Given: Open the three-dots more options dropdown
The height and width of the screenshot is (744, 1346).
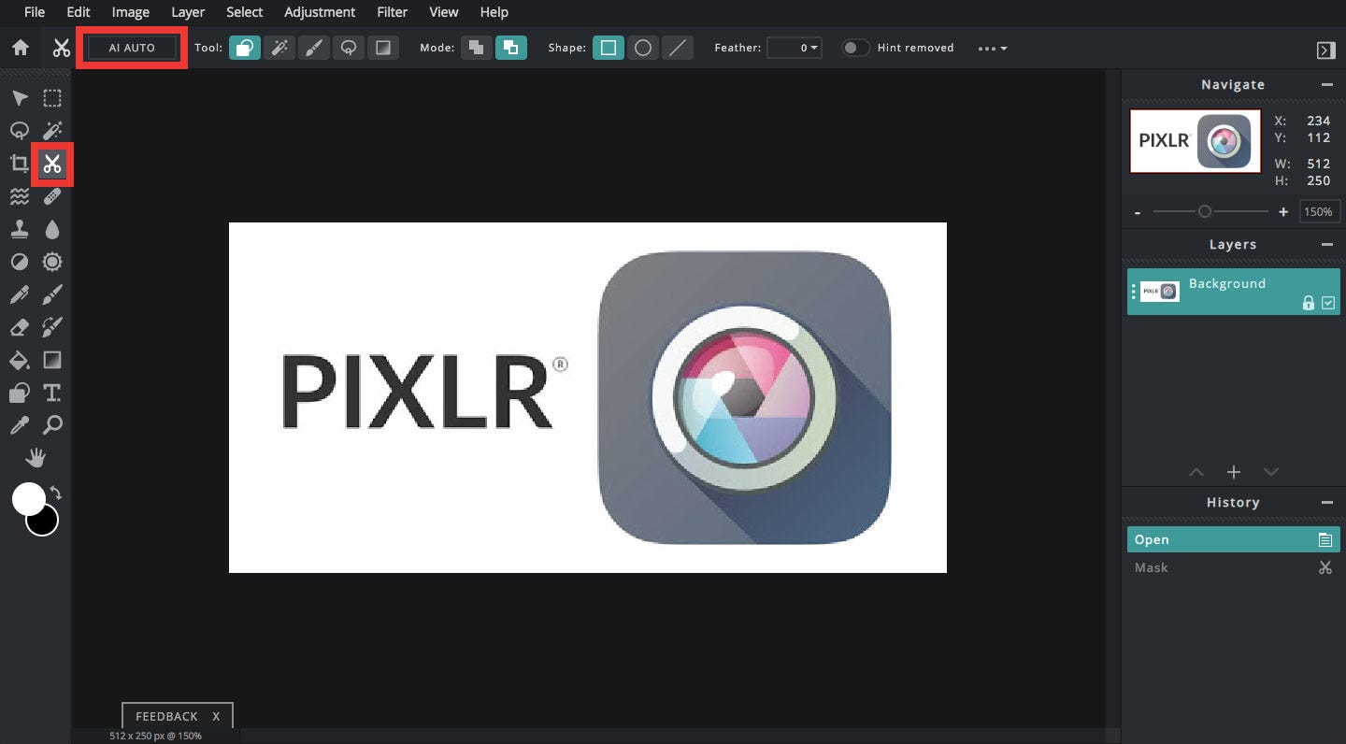Looking at the screenshot, I should [993, 49].
